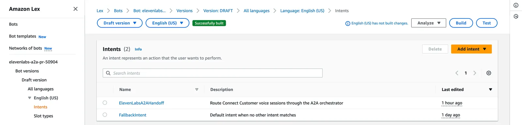Click '1 day ago' timestamp
Viewport: 522px width, 125px height.
(451, 115)
